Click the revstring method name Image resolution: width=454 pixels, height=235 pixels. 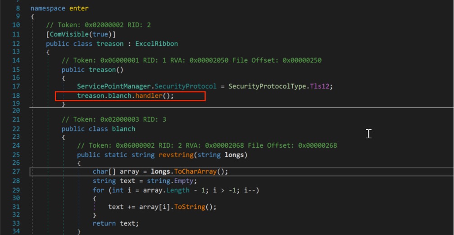176,155
